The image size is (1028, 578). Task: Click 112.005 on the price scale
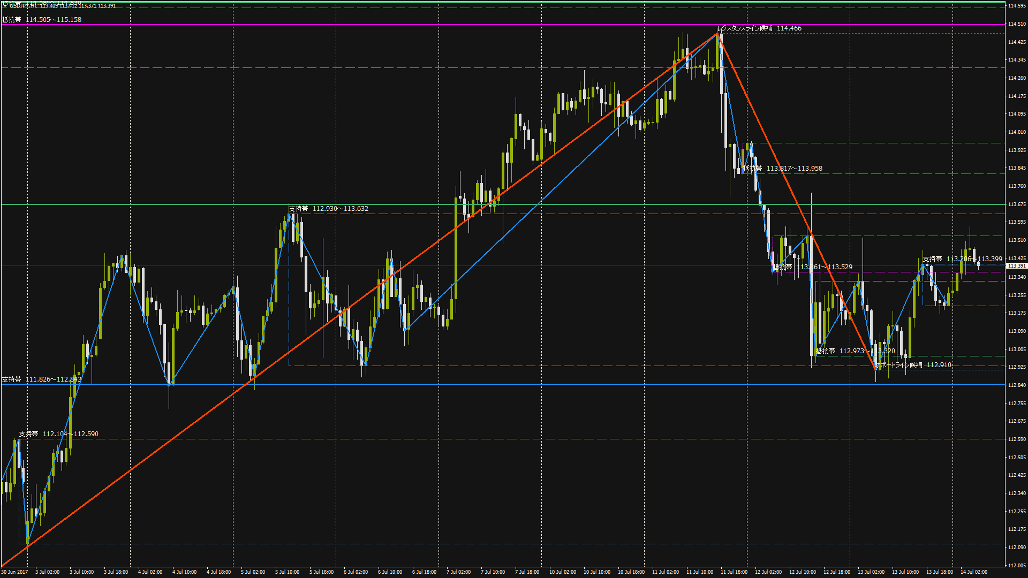pos(1017,566)
